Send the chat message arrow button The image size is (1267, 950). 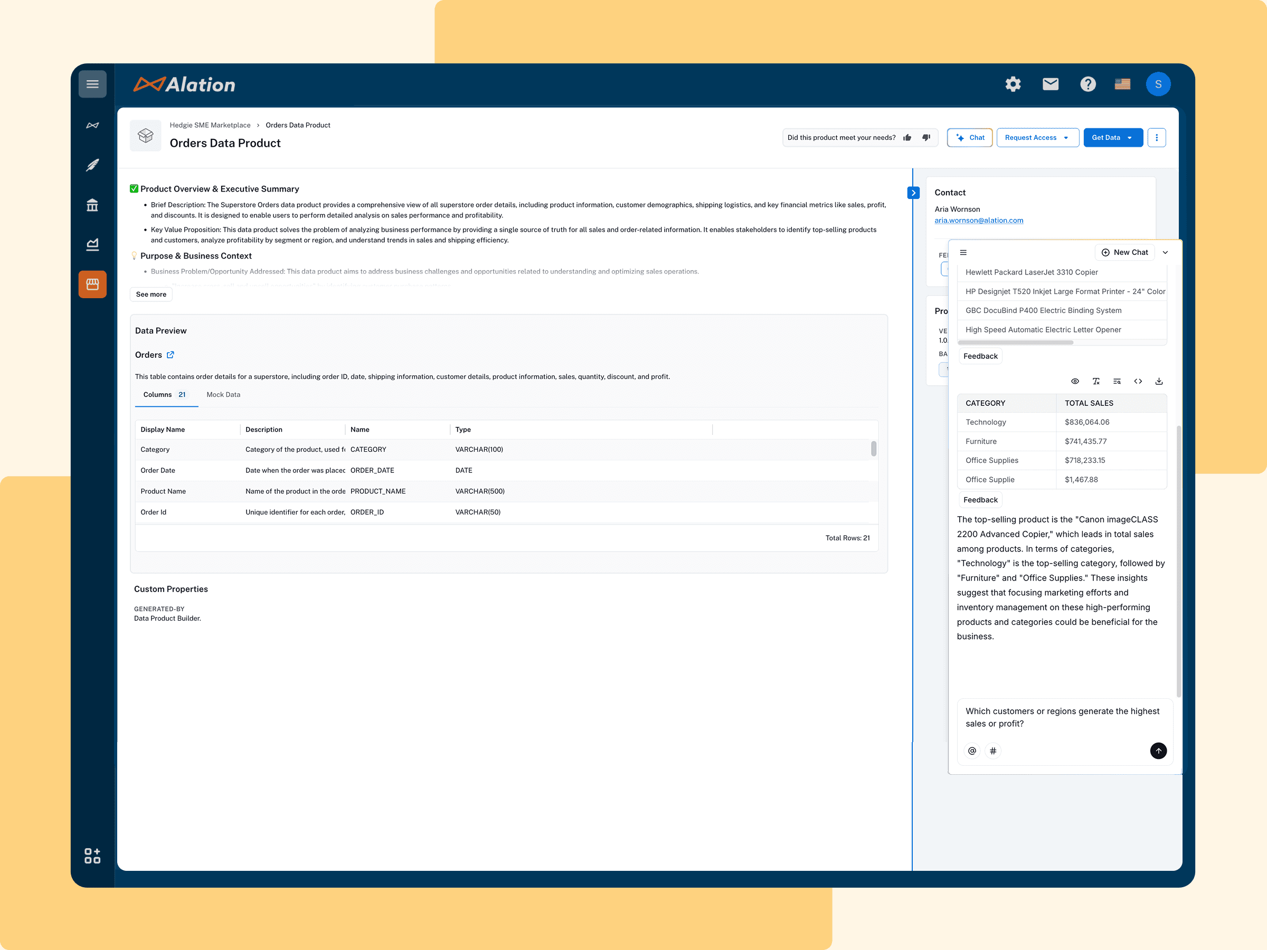pyautogui.click(x=1158, y=750)
